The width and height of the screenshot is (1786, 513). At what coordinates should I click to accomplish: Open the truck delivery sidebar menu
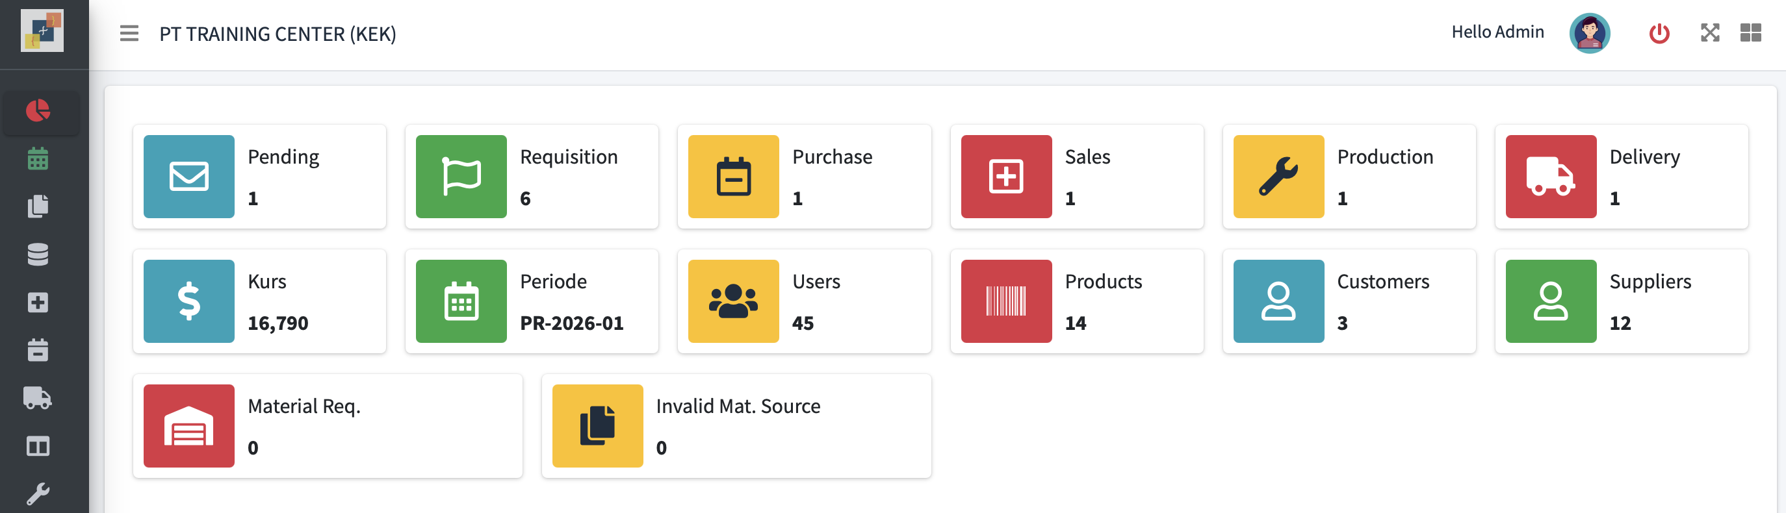pyautogui.click(x=38, y=398)
